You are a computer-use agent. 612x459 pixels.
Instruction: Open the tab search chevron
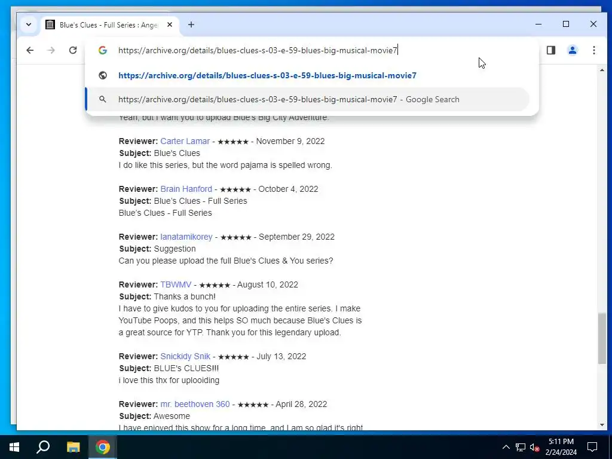tap(29, 25)
